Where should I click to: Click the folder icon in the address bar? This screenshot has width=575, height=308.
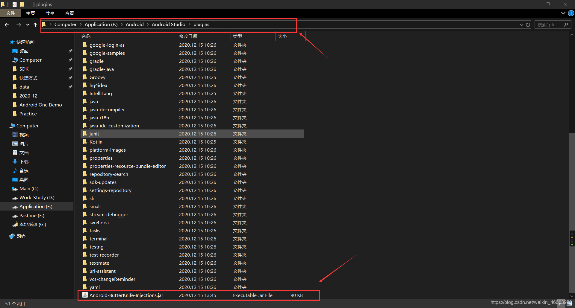click(x=44, y=24)
